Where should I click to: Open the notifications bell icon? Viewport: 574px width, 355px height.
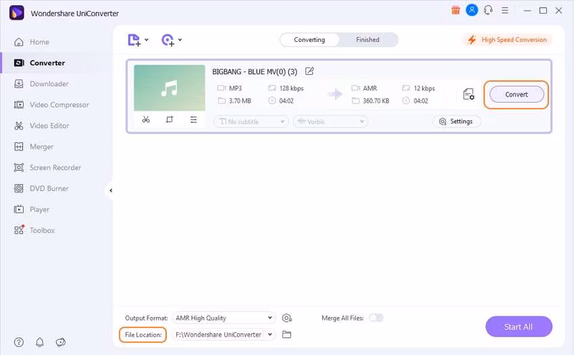[x=40, y=342]
